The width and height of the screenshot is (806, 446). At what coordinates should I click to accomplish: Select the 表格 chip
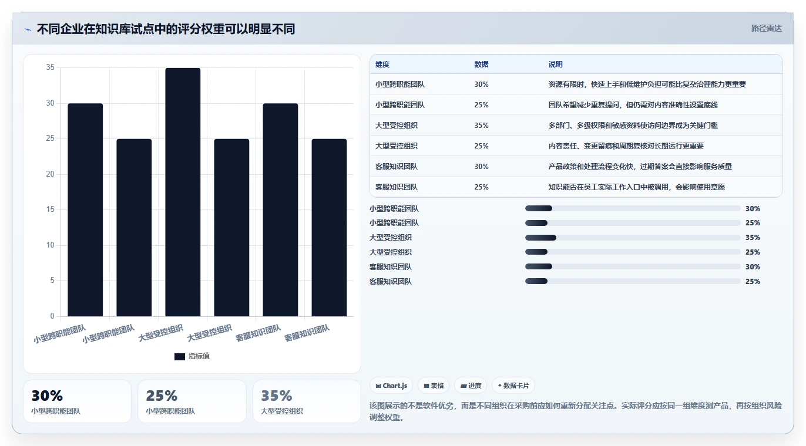434,386
